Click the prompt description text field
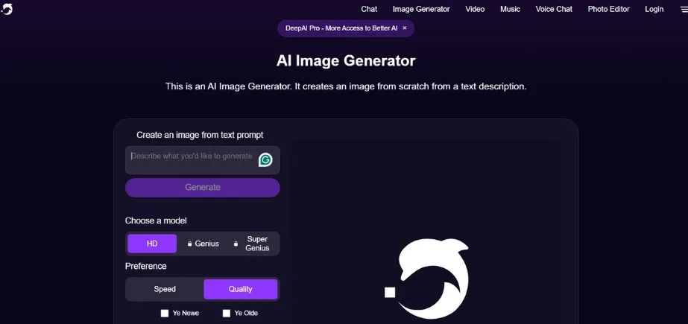688x324 pixels. 202,160
